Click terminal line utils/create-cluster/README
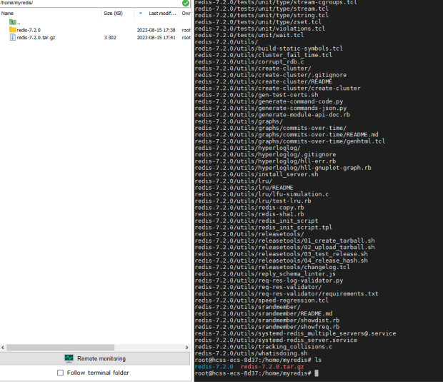The height and width of the screenshot is (384, 443). pos(264,81)
